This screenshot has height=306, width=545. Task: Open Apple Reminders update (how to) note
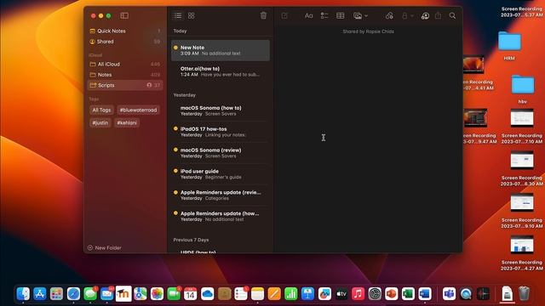221,217
